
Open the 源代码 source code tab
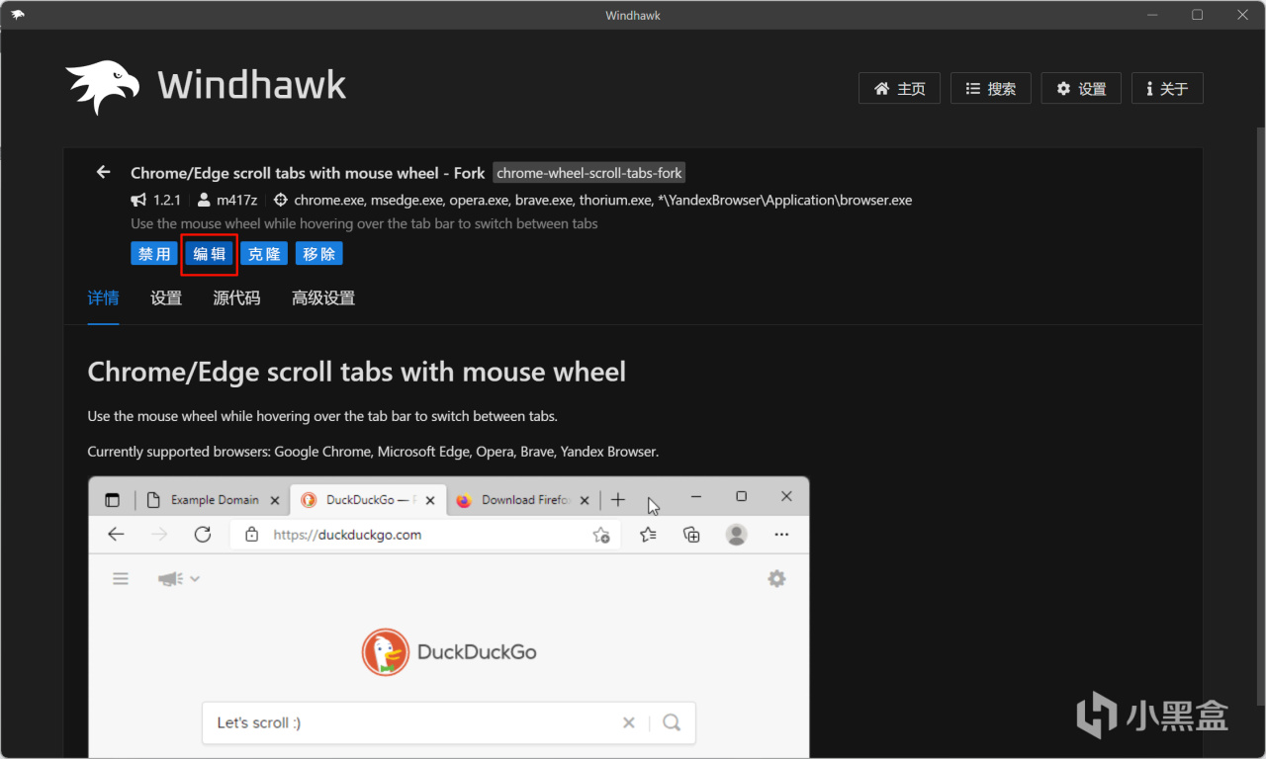pos(236,298)
